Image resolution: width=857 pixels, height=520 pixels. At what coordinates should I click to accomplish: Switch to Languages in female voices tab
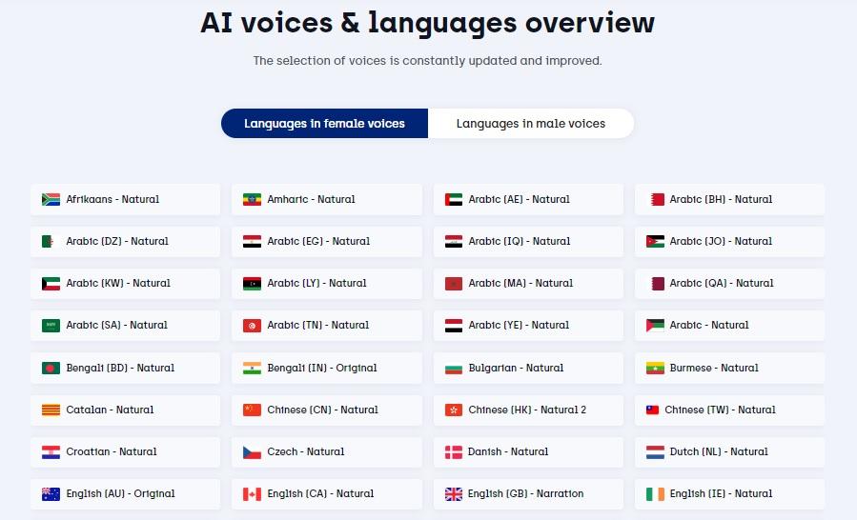tap(324, 124)
